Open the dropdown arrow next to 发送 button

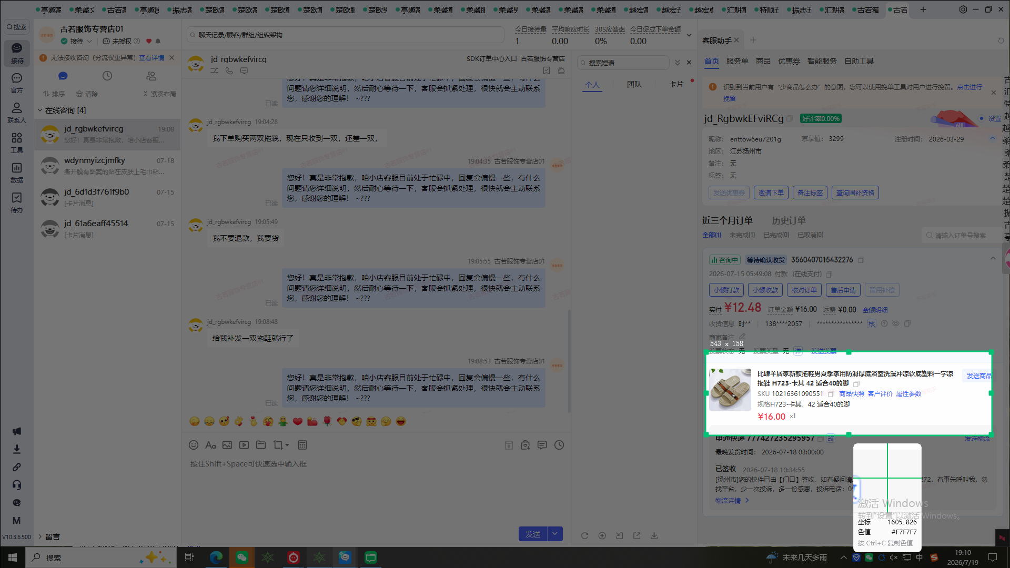(x=555, y=534)
